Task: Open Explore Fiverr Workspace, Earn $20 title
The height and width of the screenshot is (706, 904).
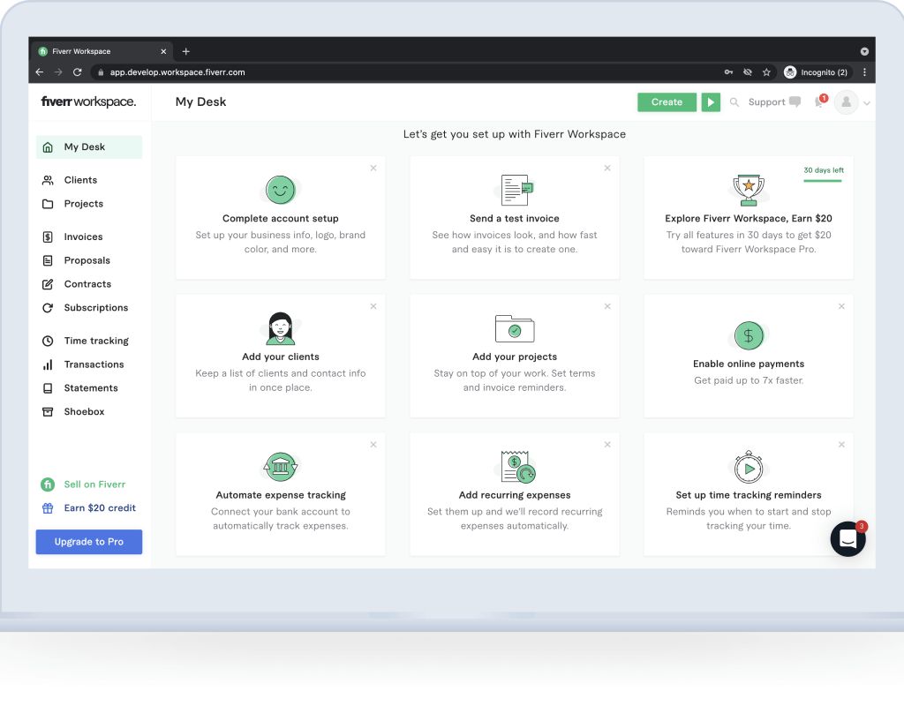Action: [749, 219]
